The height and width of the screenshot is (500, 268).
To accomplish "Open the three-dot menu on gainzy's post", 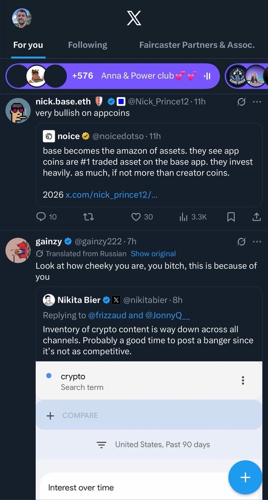I will [x=257, y=241].
